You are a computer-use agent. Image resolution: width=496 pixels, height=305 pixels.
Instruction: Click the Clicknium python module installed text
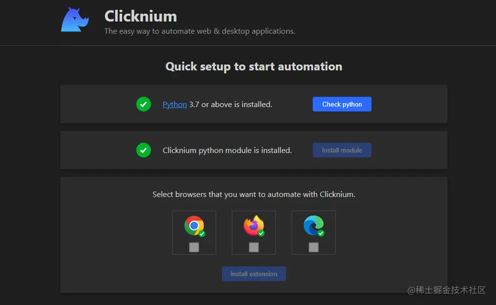[x=227, y=150]
